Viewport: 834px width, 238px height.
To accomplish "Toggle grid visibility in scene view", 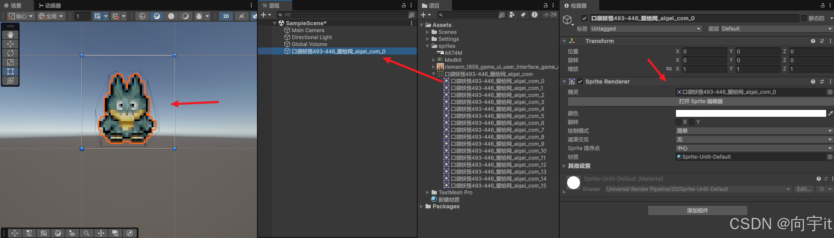I will coord(98,16).
